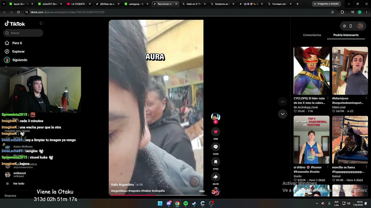Visit the Natnat profile link

pos(336,176)
